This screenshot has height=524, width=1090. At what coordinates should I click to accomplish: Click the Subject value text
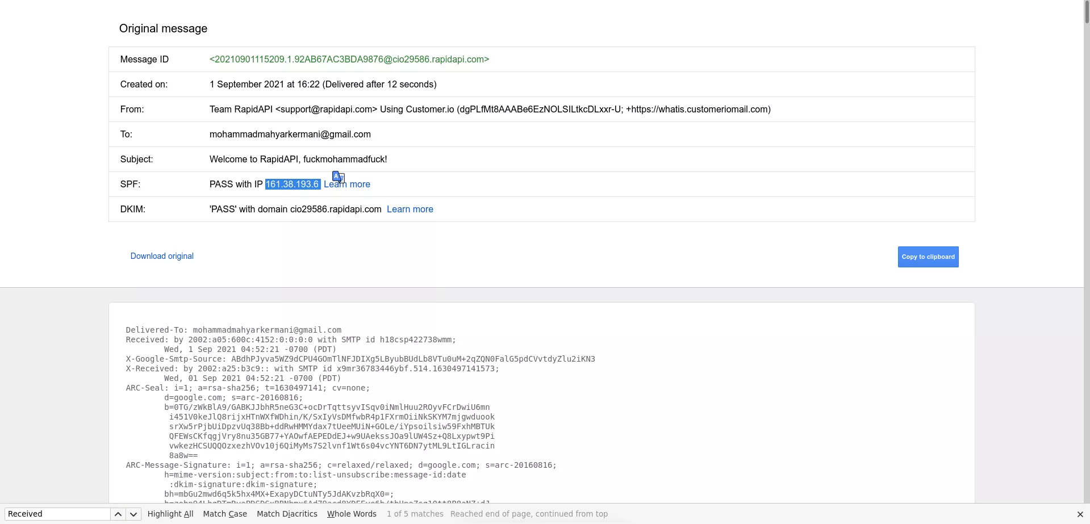[298, 160]
